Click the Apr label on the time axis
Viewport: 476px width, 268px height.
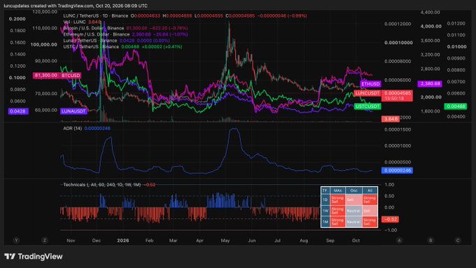(x=199, y=241)
